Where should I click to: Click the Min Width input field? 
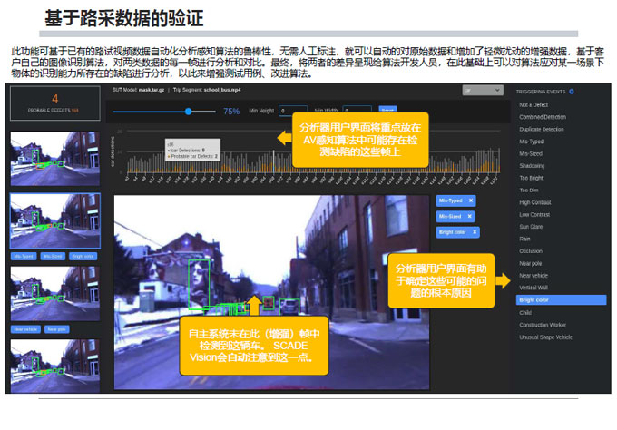tap(355, 111)
